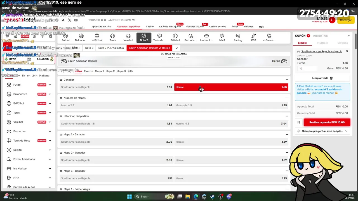Toggle the Heroic 1.68 Ganador selection
The height and width of the screenshot is (201, 358).
231,87
